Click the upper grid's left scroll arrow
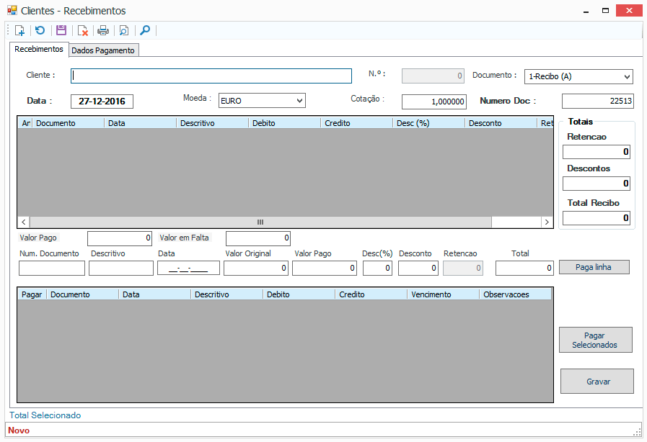The height and width of the screenshot is (442, 647). click(24, 222)
